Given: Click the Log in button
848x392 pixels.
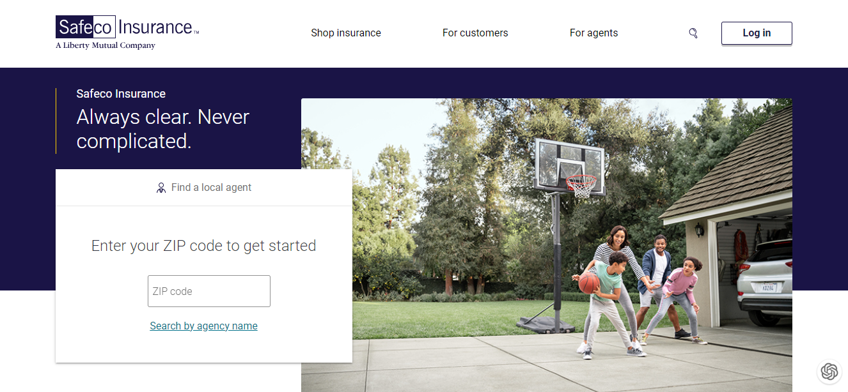Looking at the screenshot, I should (x=757, y=33).
